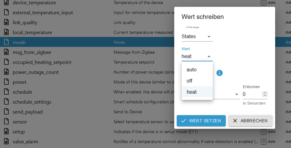Collapse the Wert heat dropdown
Viewport: 291px width, 148px height.
click(197, 56)
